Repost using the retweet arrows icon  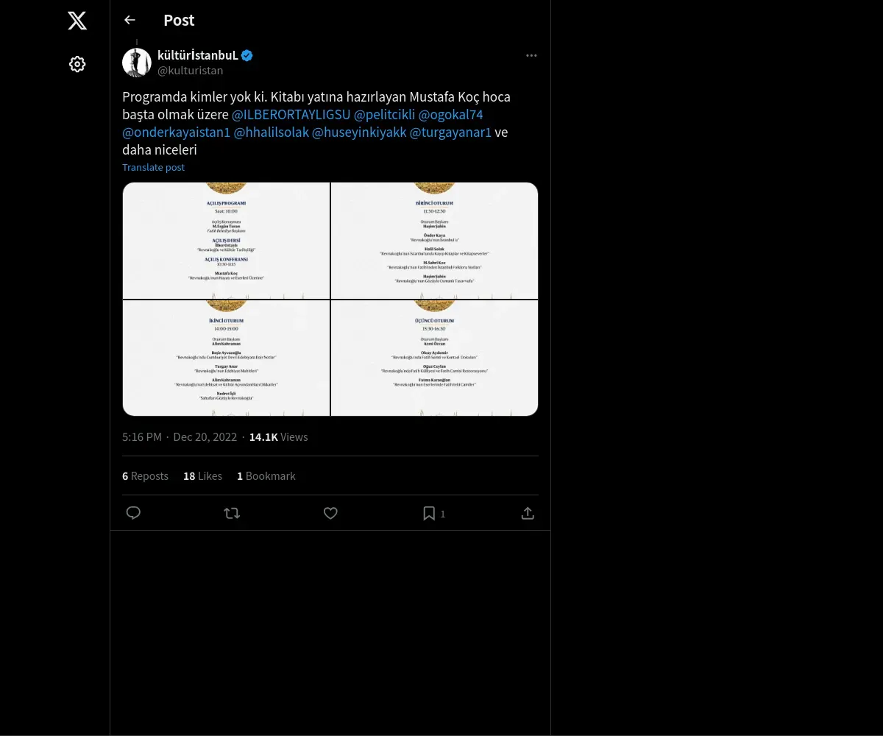(x=232, y=513)
